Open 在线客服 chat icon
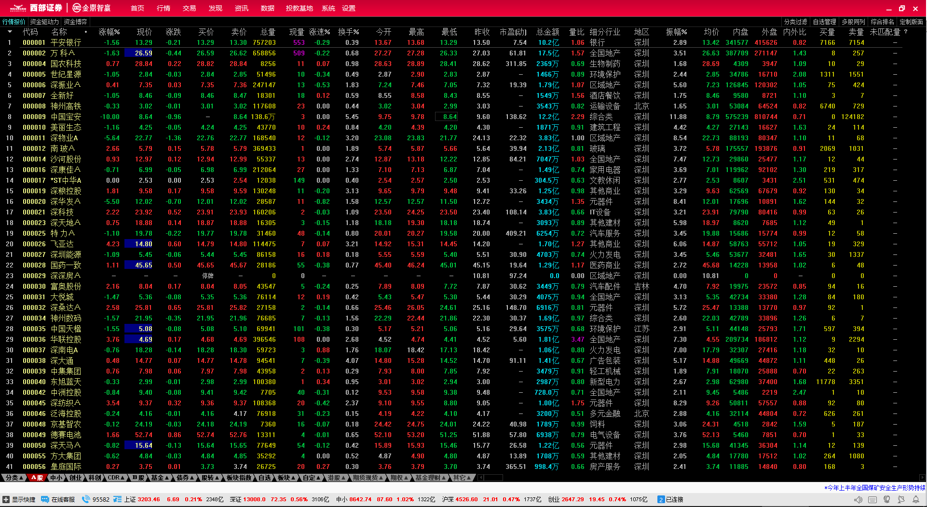The width and height of the screenshot is (927, 507). (x=45, y=500)
